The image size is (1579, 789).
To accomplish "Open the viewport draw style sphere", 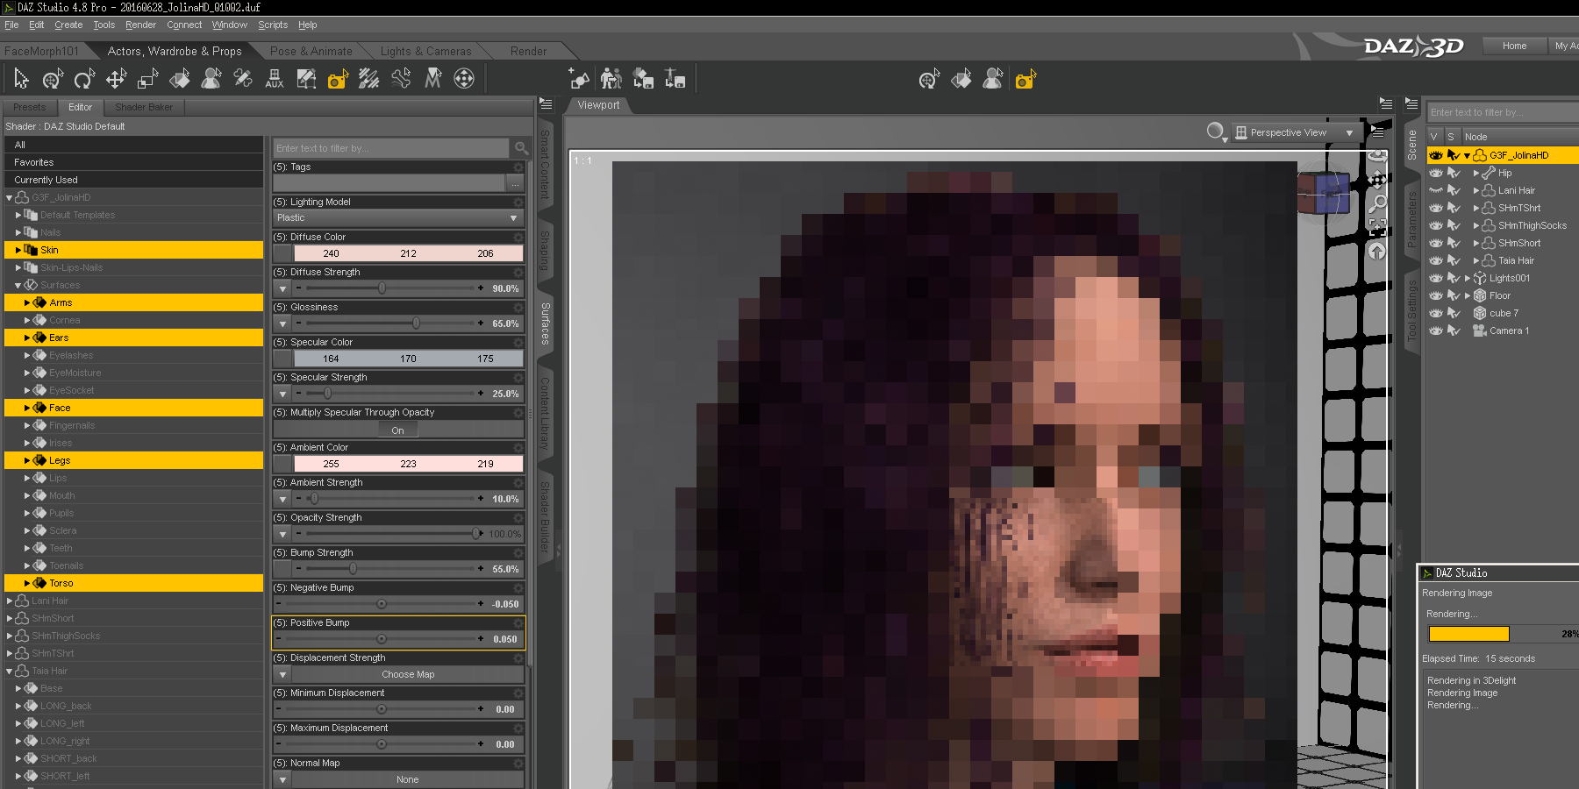I will (1216, 131).
